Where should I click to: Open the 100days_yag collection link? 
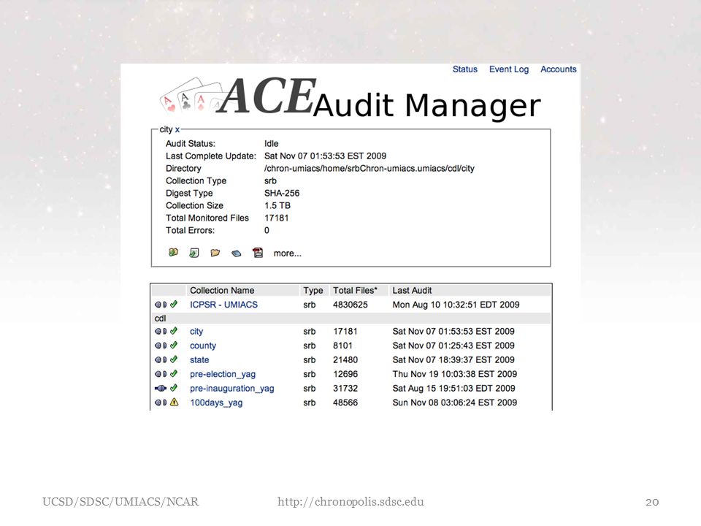[216, 403]
